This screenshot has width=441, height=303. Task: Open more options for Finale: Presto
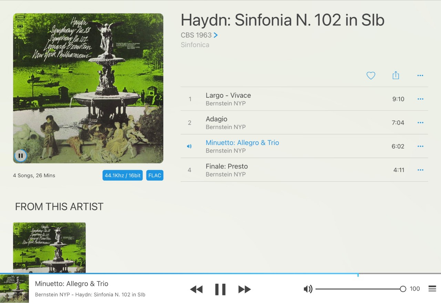point(420,170)
